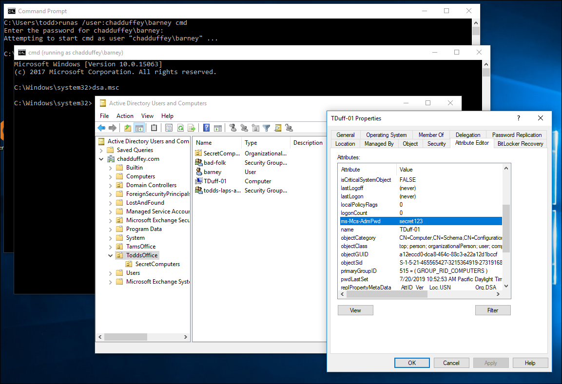Click the Command Prompt title bar icon
This screenshot has width=562, height=384.
[x=12, y=11]
